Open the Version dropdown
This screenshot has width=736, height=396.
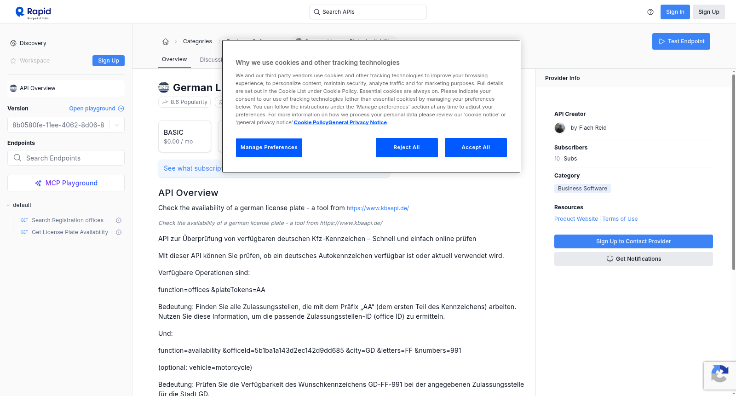coord(66,125)
